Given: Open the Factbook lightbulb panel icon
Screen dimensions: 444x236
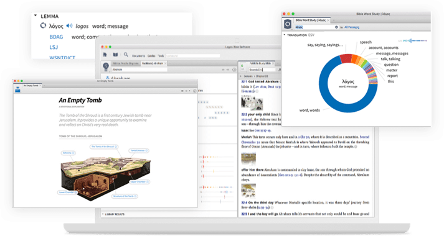Looking at the screenshot, I should (x=106, y=67).
